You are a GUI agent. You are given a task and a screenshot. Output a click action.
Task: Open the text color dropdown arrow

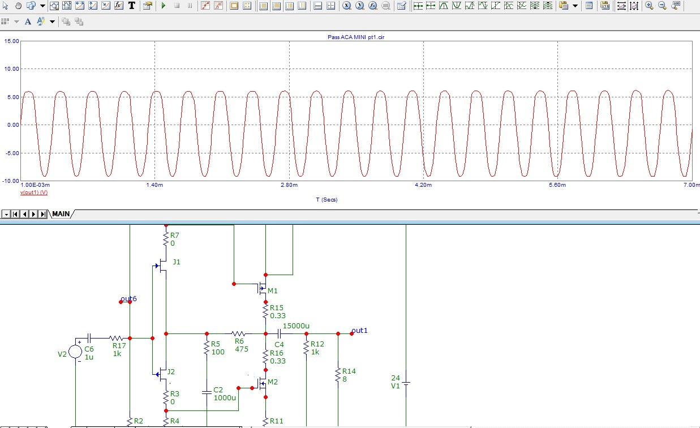click(52, 22)
